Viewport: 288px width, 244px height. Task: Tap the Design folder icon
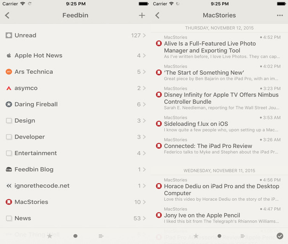(9, 121)
